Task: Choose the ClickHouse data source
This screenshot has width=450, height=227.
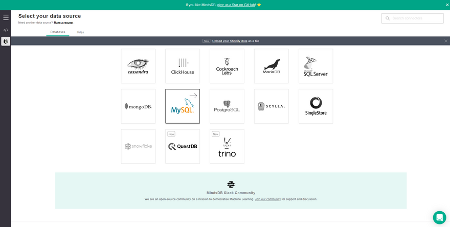Action: pos(183,66)
